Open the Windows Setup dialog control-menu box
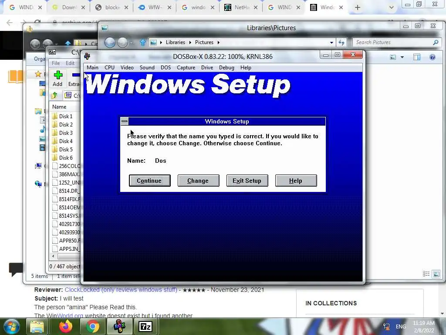 124,121
